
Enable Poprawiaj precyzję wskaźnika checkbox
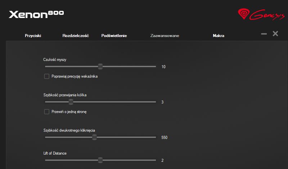coord(47,76)
